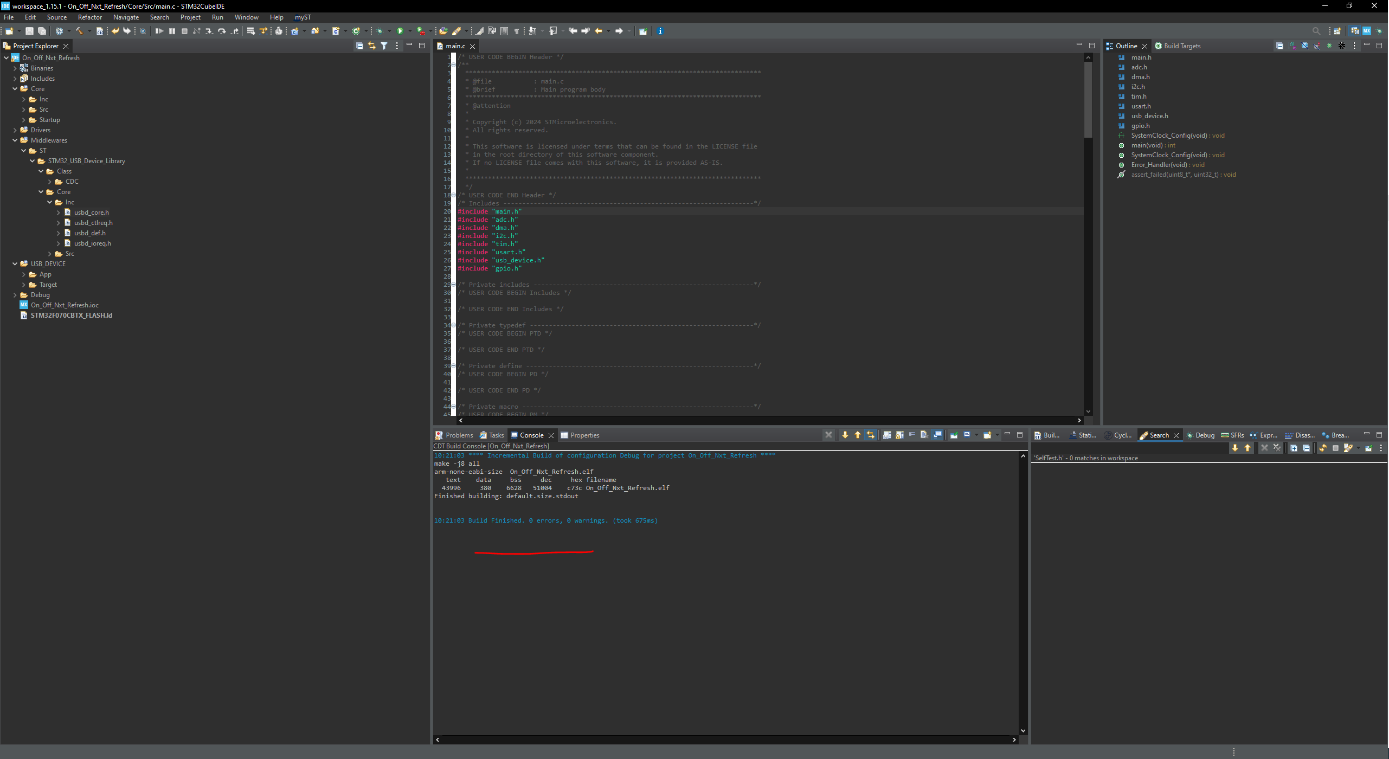
Task: Open the Project menu
Action: 190,17
